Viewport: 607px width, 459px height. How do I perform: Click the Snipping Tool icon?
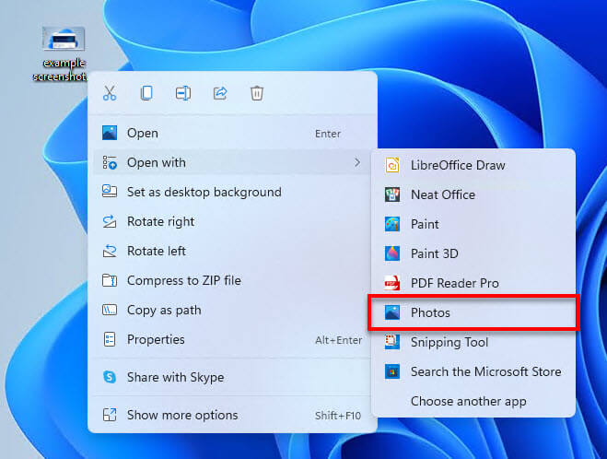pyautogui.click(x=392, y=343)
